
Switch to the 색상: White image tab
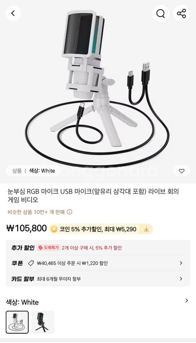point(42,171)
